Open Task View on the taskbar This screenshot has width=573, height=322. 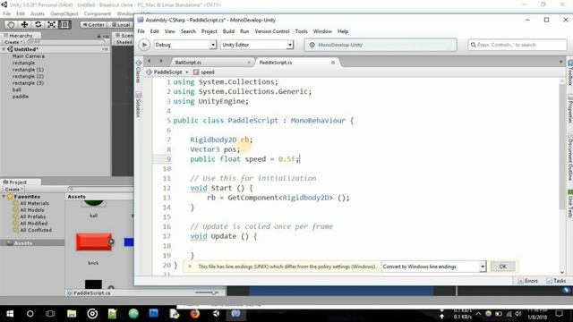coord(50,314)
